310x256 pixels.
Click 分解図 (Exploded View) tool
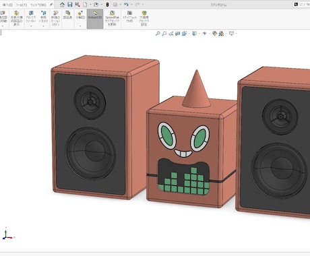click(x=80, y=15)
